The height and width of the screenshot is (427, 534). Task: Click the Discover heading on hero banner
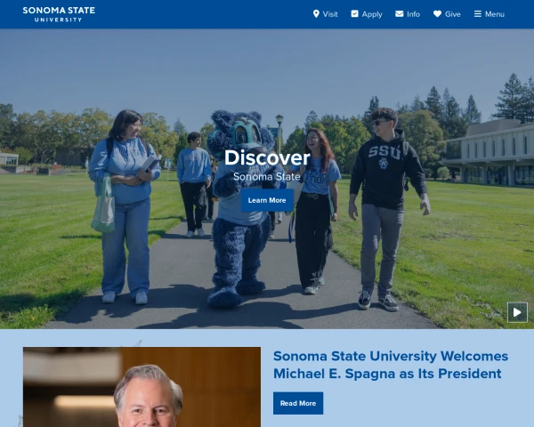(x=267, y=157)
